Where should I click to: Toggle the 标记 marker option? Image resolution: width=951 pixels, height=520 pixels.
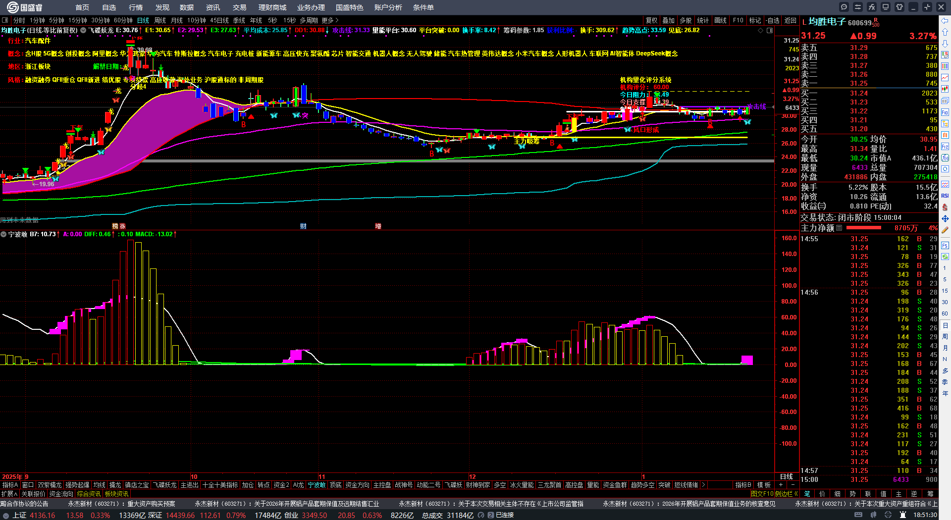pos(755,20)
